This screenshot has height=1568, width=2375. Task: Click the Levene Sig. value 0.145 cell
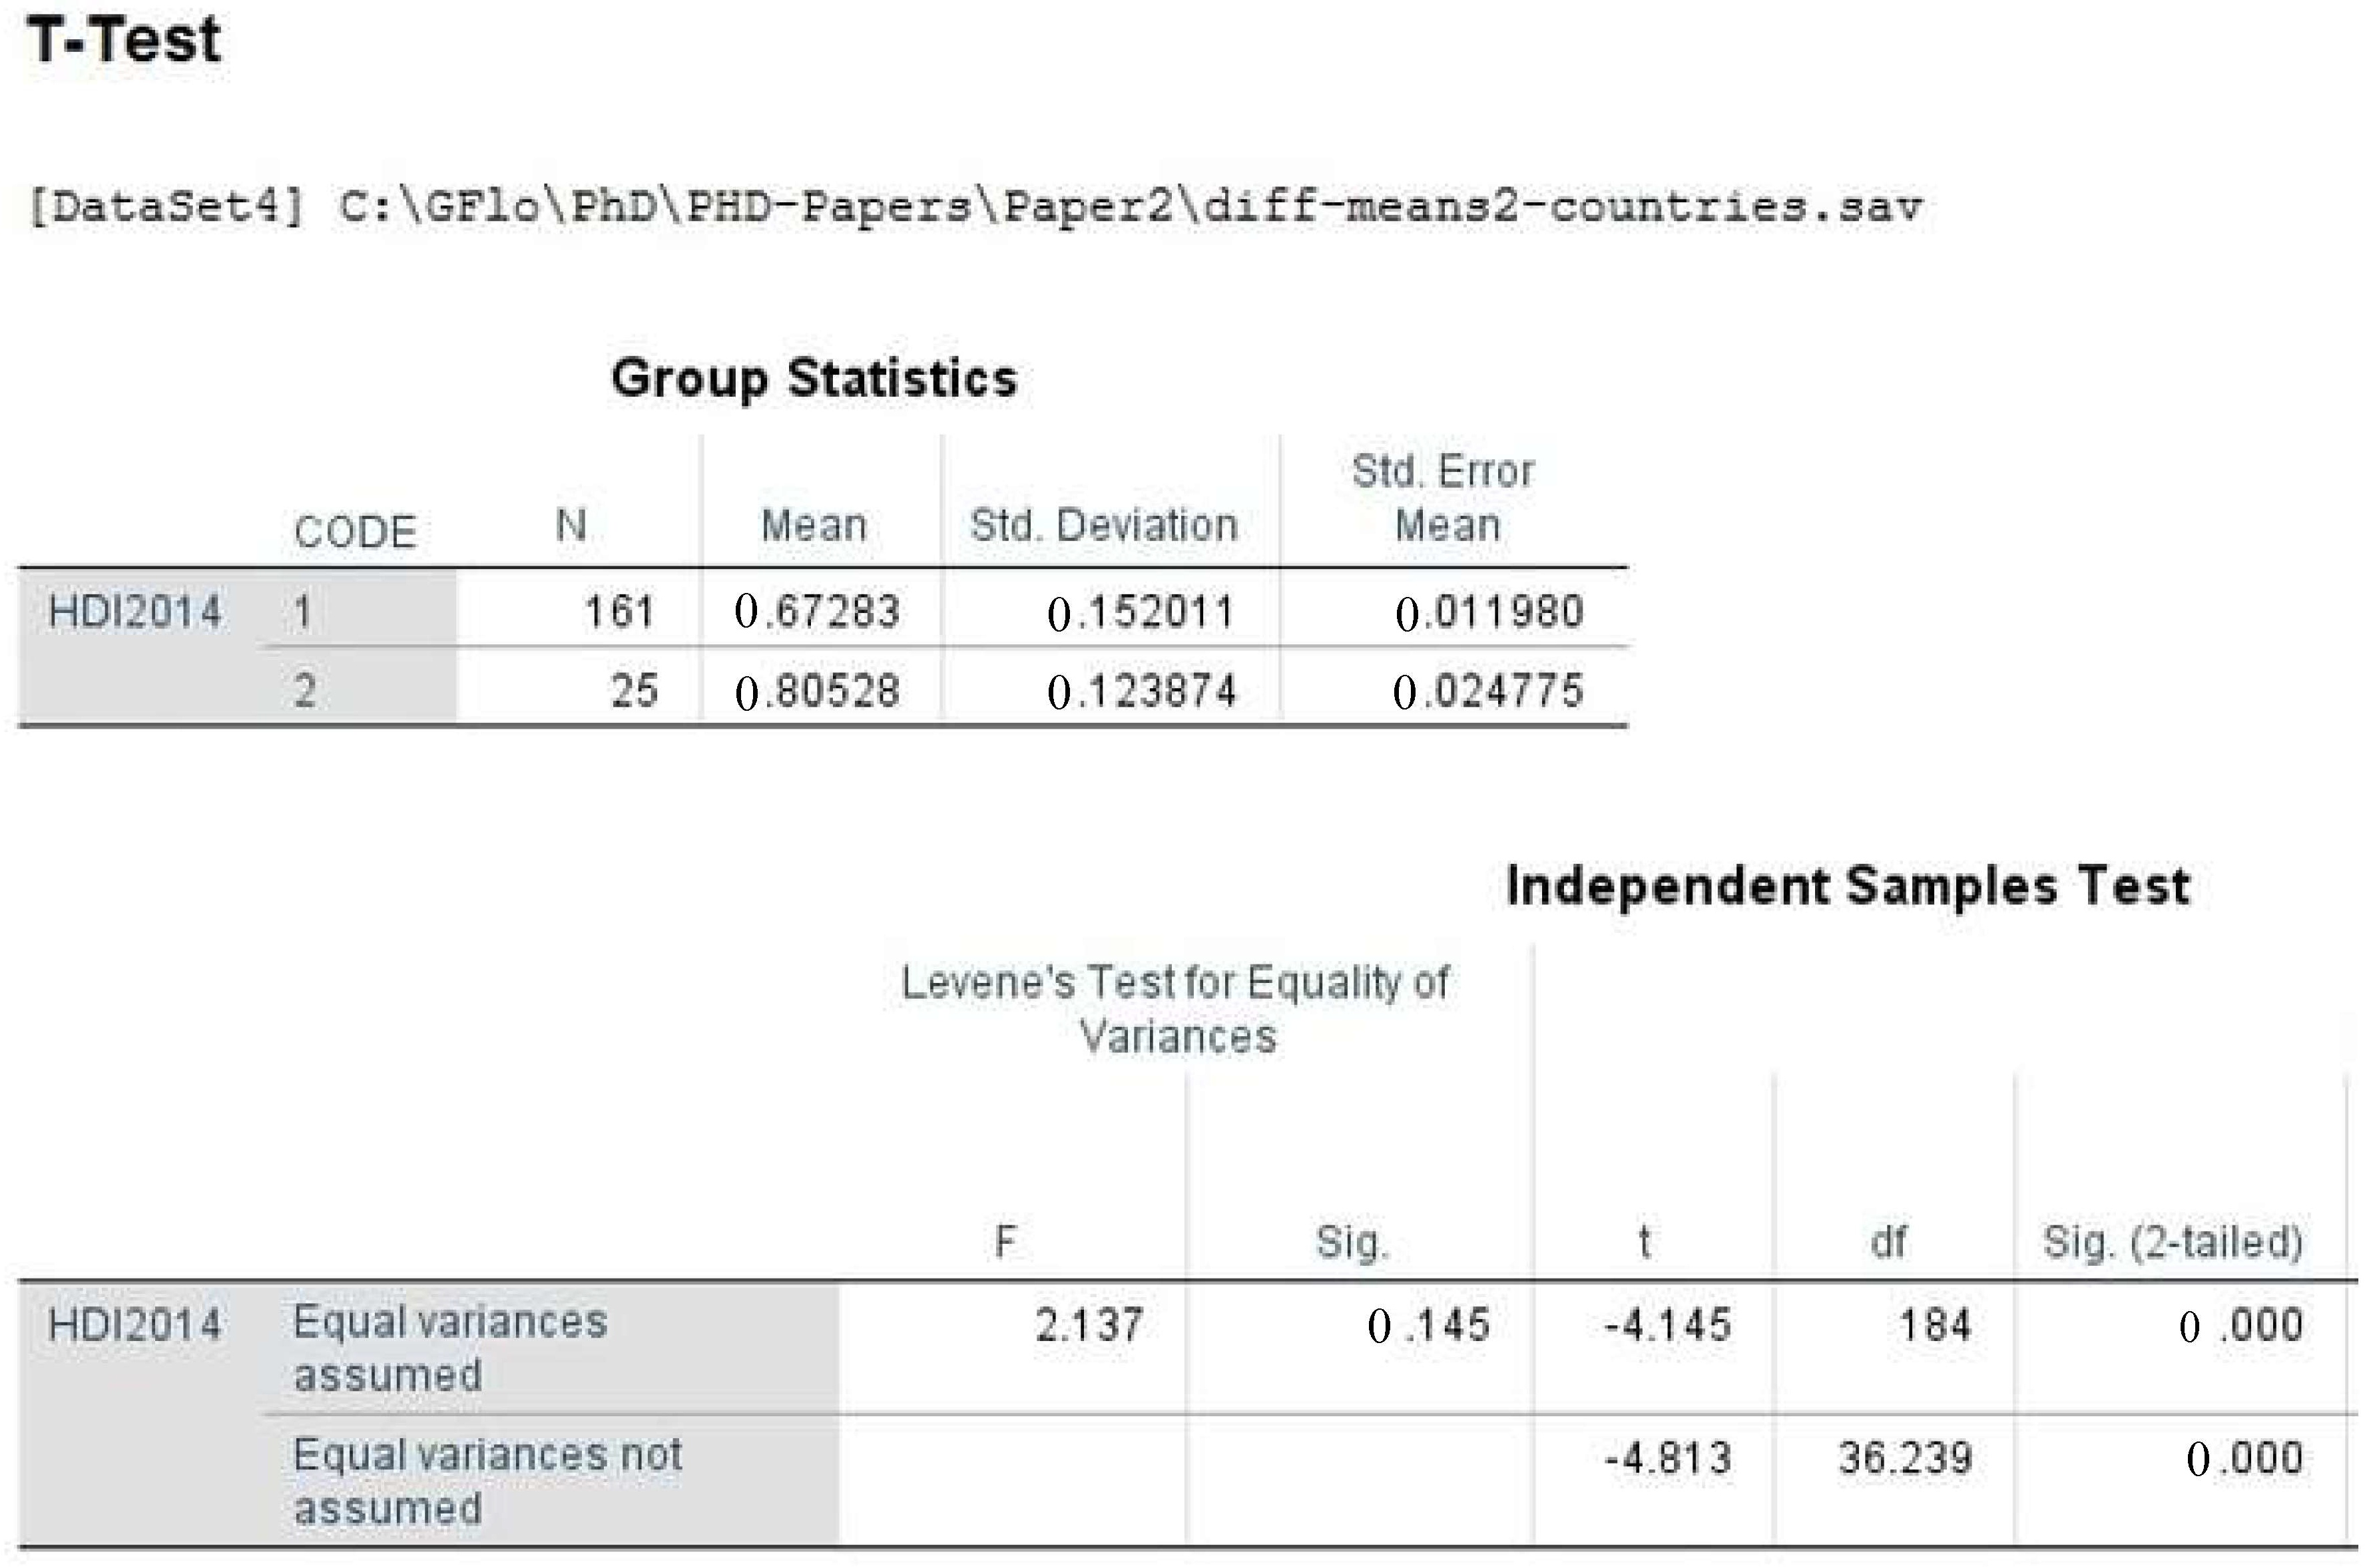point(1429,1326)
